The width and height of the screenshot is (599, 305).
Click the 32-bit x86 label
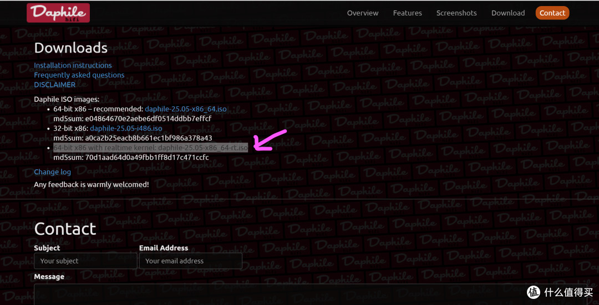click(71, 128)
